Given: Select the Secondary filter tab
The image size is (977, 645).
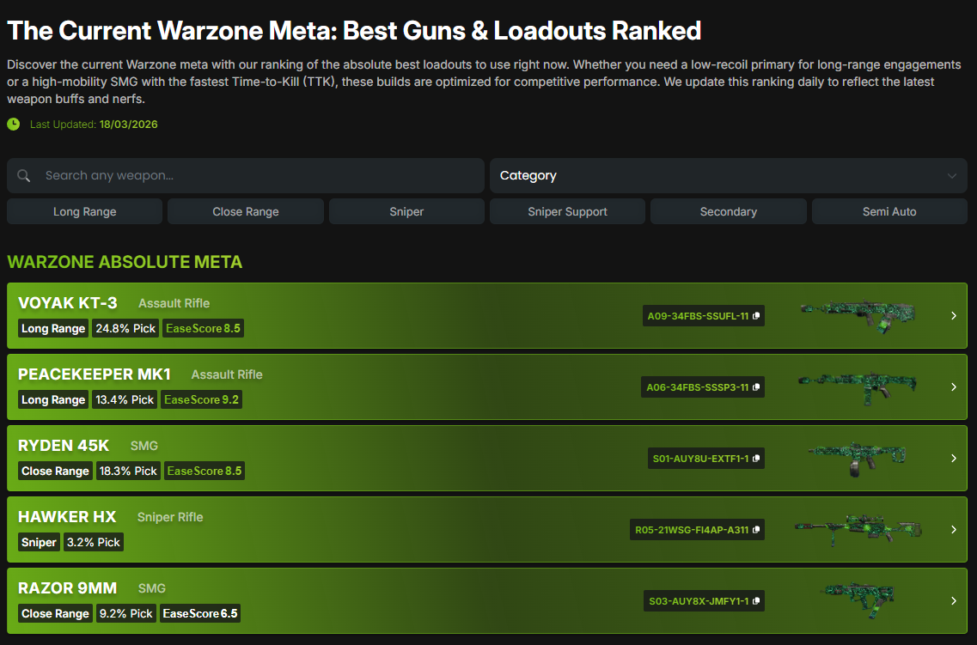Looking at the screenshot, I should [728, 211].
